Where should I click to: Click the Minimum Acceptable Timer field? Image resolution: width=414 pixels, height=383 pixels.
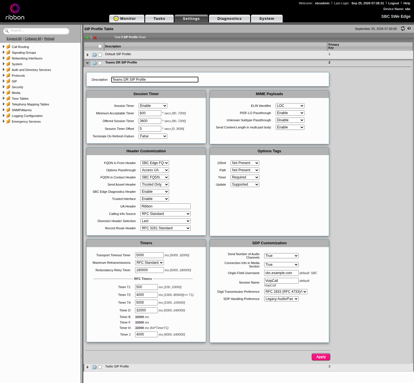click(150, 113)
